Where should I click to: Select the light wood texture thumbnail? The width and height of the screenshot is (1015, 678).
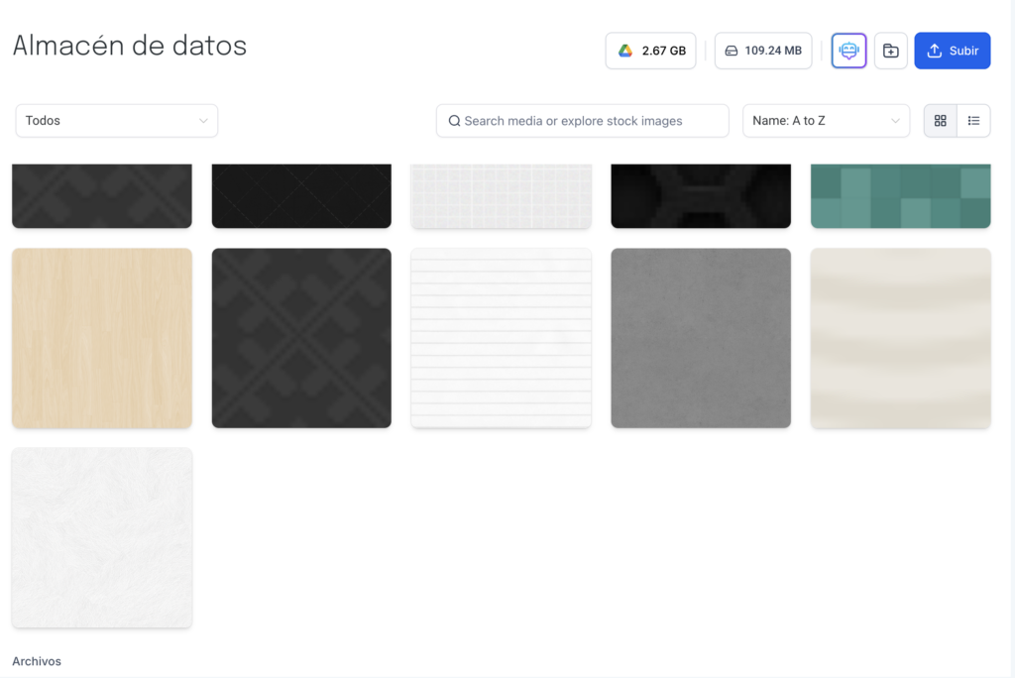click(102, 338)
